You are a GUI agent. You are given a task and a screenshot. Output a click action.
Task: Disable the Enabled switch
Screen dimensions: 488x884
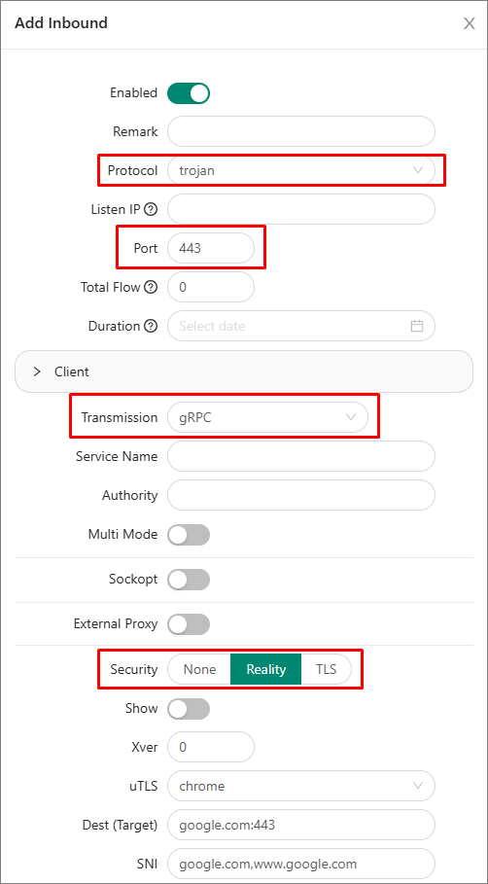point(189,93)
